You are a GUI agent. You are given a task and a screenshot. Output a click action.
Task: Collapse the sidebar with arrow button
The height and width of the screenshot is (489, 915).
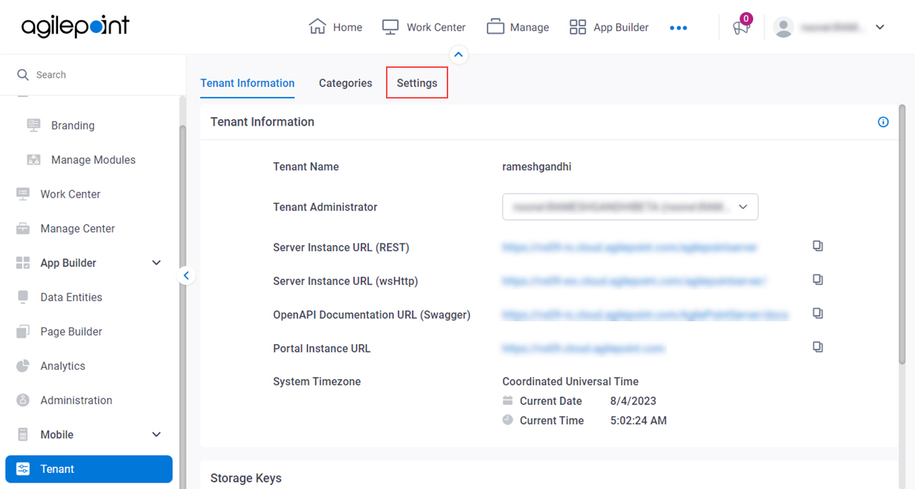(x=187, y=275)
